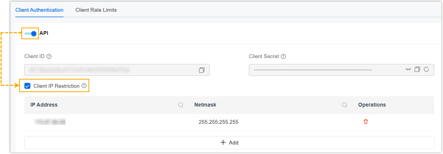Show help for Client IP Restriction
The width and height of the screenshot is (443, 154).
coord(84,86)
